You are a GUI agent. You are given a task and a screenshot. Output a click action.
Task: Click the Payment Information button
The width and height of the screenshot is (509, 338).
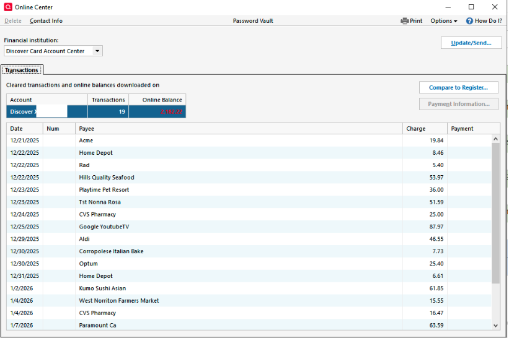(x=458, y=104)
